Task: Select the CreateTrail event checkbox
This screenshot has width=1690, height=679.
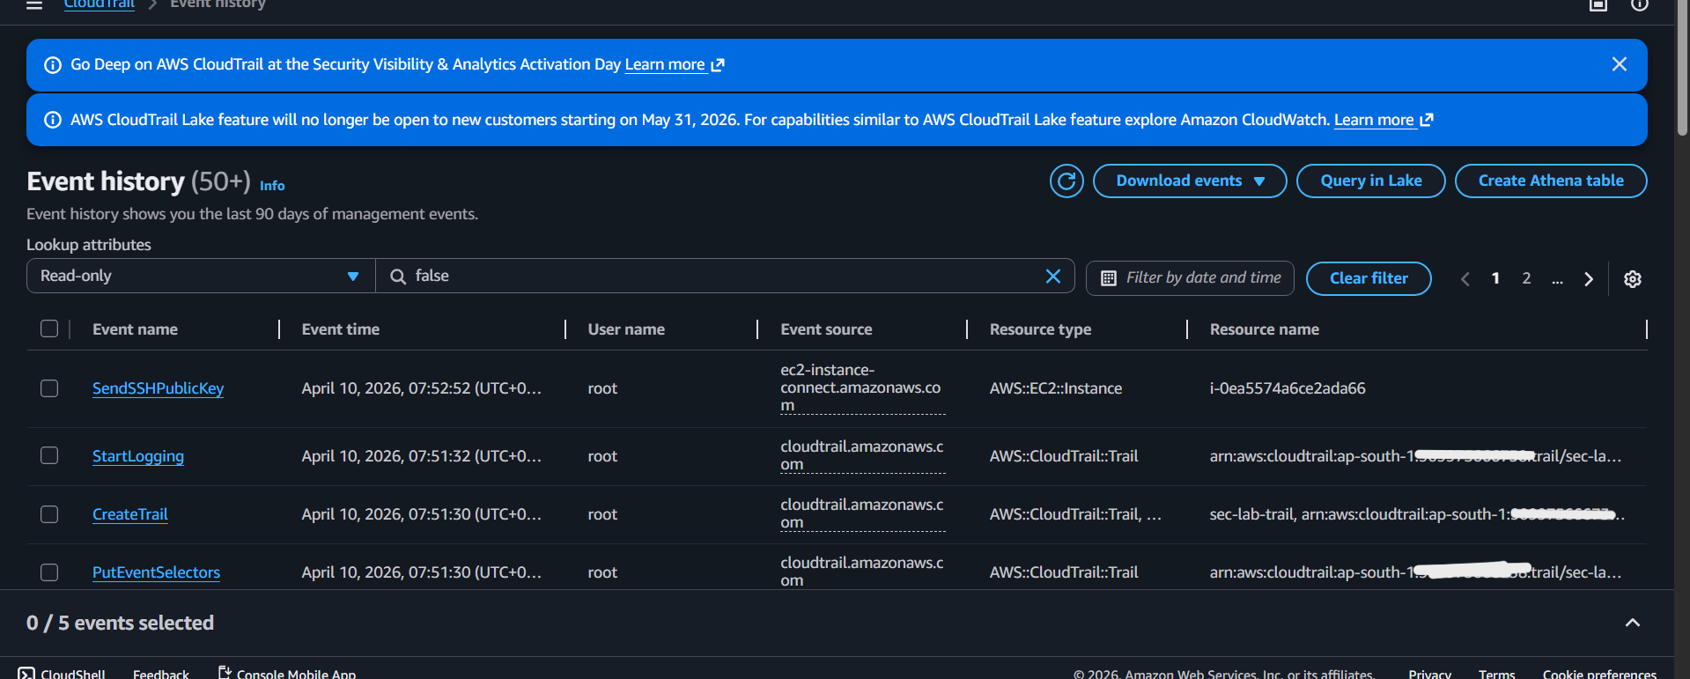Action: point(49,514)
